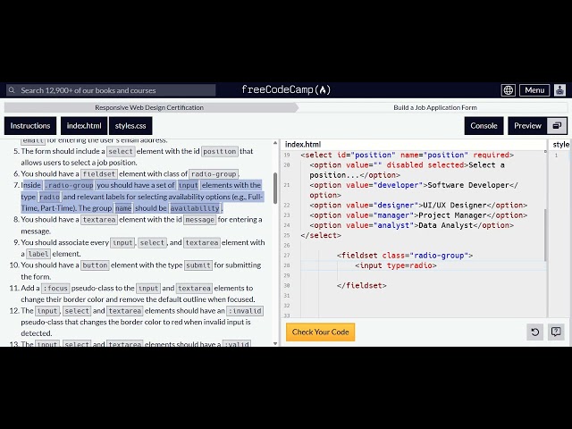572x429 pixels.
Task: Click the label code word in step 9
Action: coord(38,254)
